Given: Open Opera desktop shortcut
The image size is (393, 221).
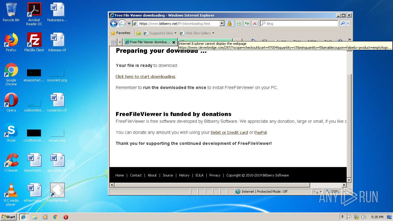Looking at the screenshot, I should 11,103.
